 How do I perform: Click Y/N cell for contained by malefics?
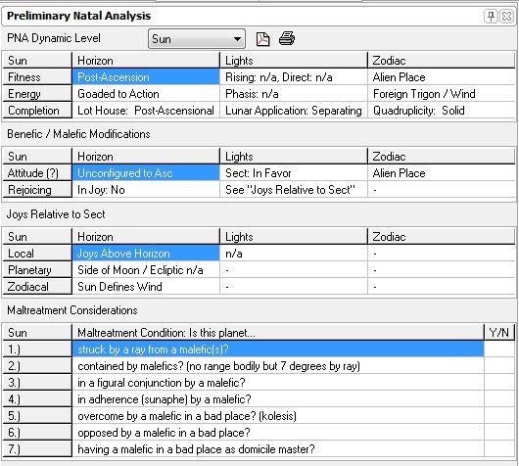click(499, 366)
